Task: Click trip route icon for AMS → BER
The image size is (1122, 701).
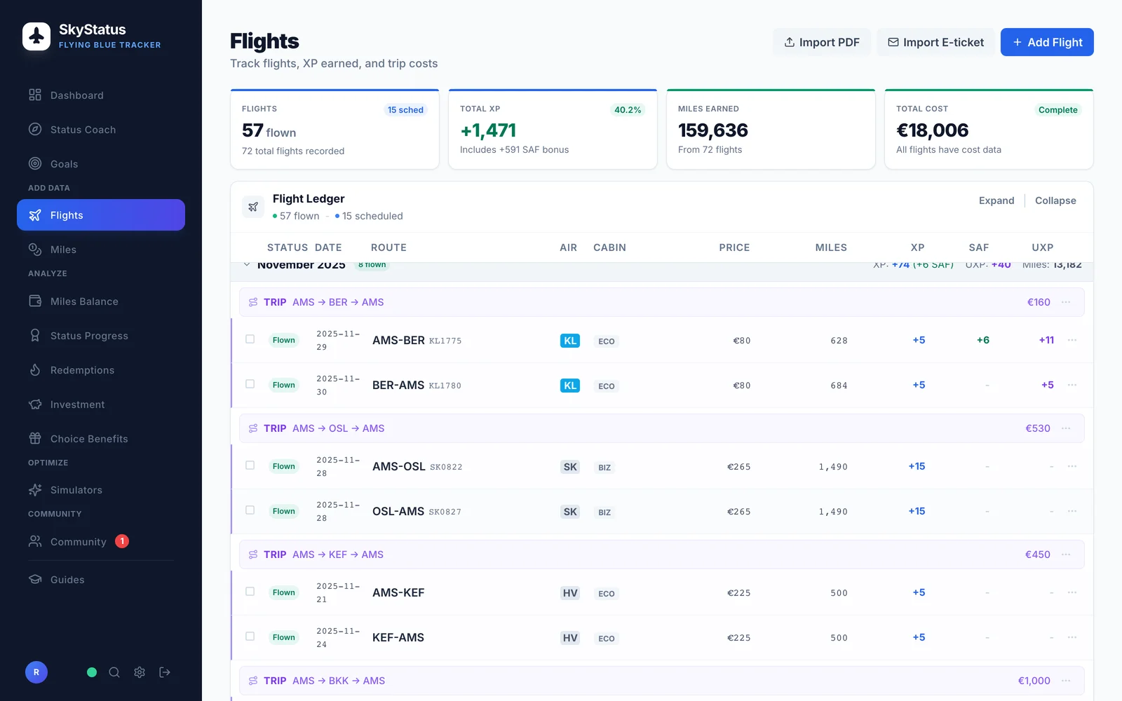Action: [x=253, y=302]
